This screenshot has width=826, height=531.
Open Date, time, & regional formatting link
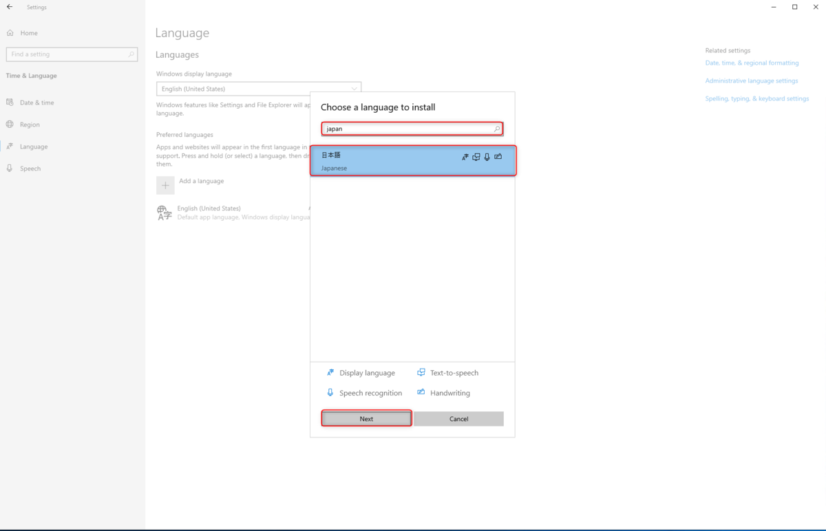point(752,63)
